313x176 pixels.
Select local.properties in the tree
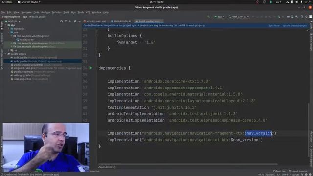[29, 79]
